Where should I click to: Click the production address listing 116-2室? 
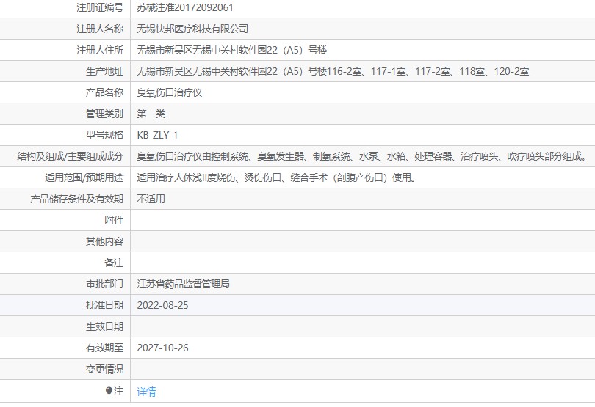pyautogui.click(x=333, y=71)
